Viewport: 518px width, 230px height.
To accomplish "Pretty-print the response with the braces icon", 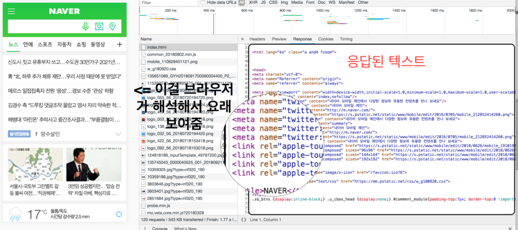I will click(244, 220).
